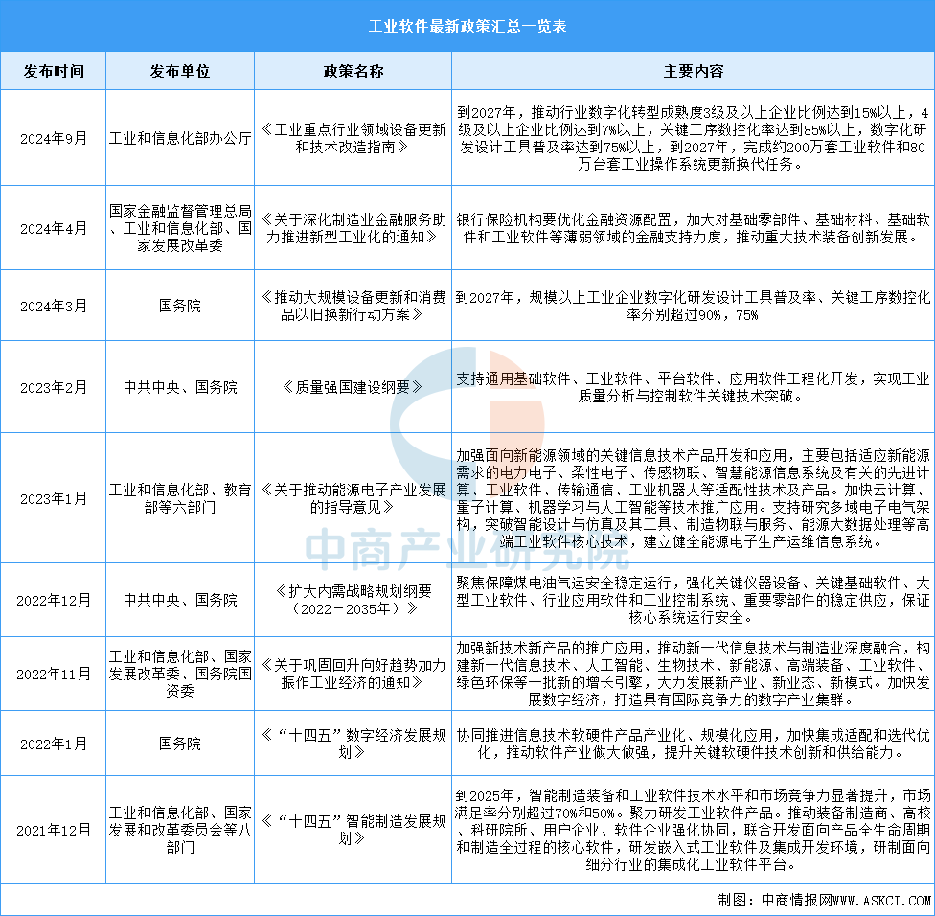This screenshot has height=916, width=935.
Task: Click the content beginning 到2027年，规模以上工业企业
Action: click(693, 306)
